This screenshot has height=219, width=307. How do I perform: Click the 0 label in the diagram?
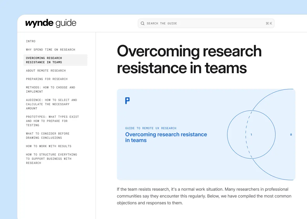pyautogui.click(x=291, y=135)
